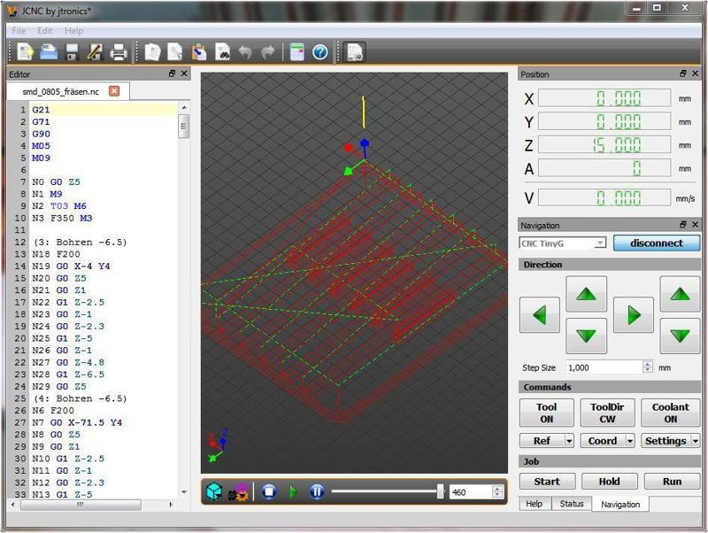Open the calculator tool in the toolbar
This screenshot has width=708, height=533.
296,52
